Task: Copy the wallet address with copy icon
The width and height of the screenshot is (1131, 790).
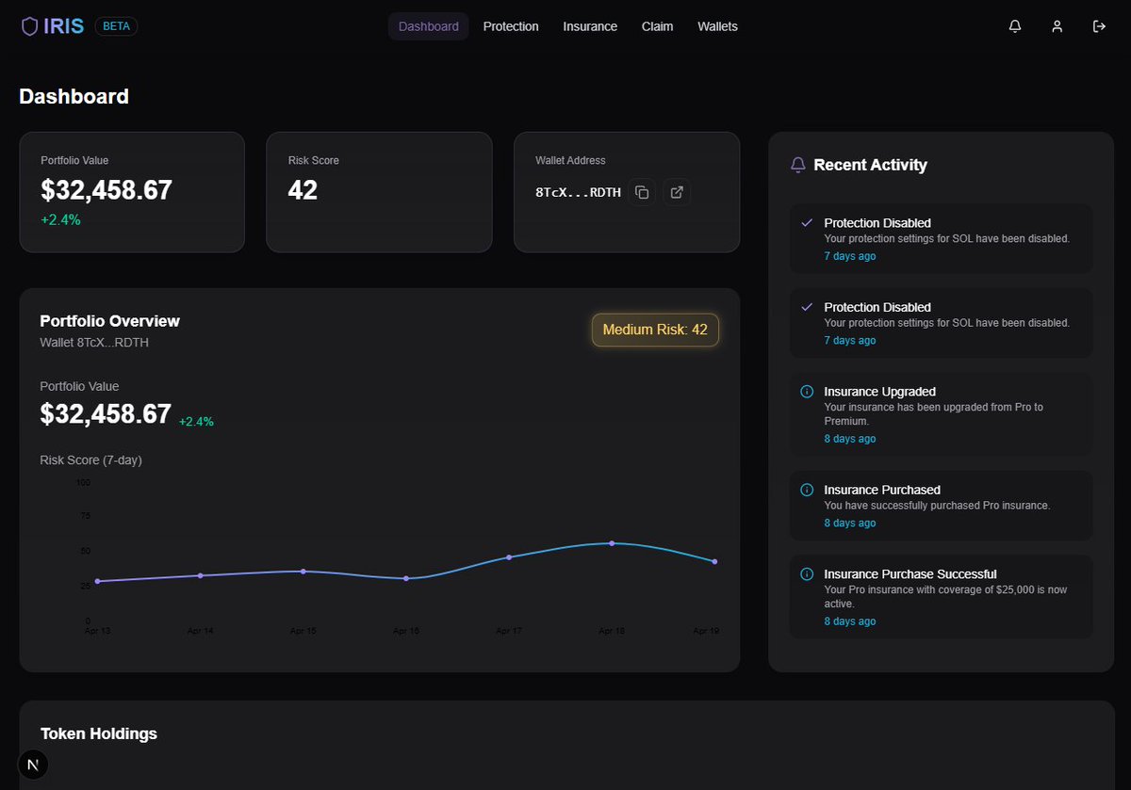Action: tap(642, 192)
